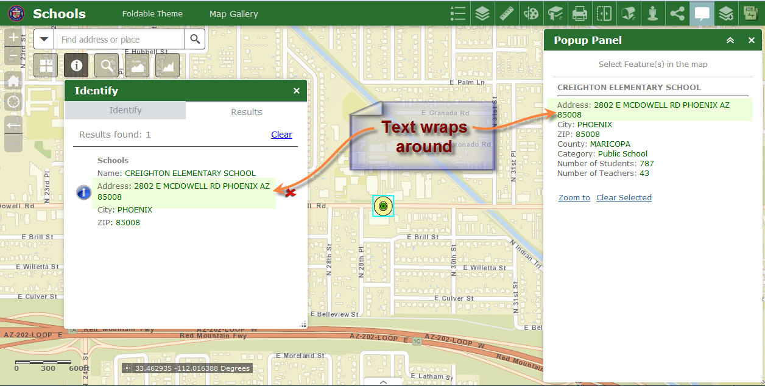Click the Clear link in Identify results

pyautogui.click(x=281, y=135)
